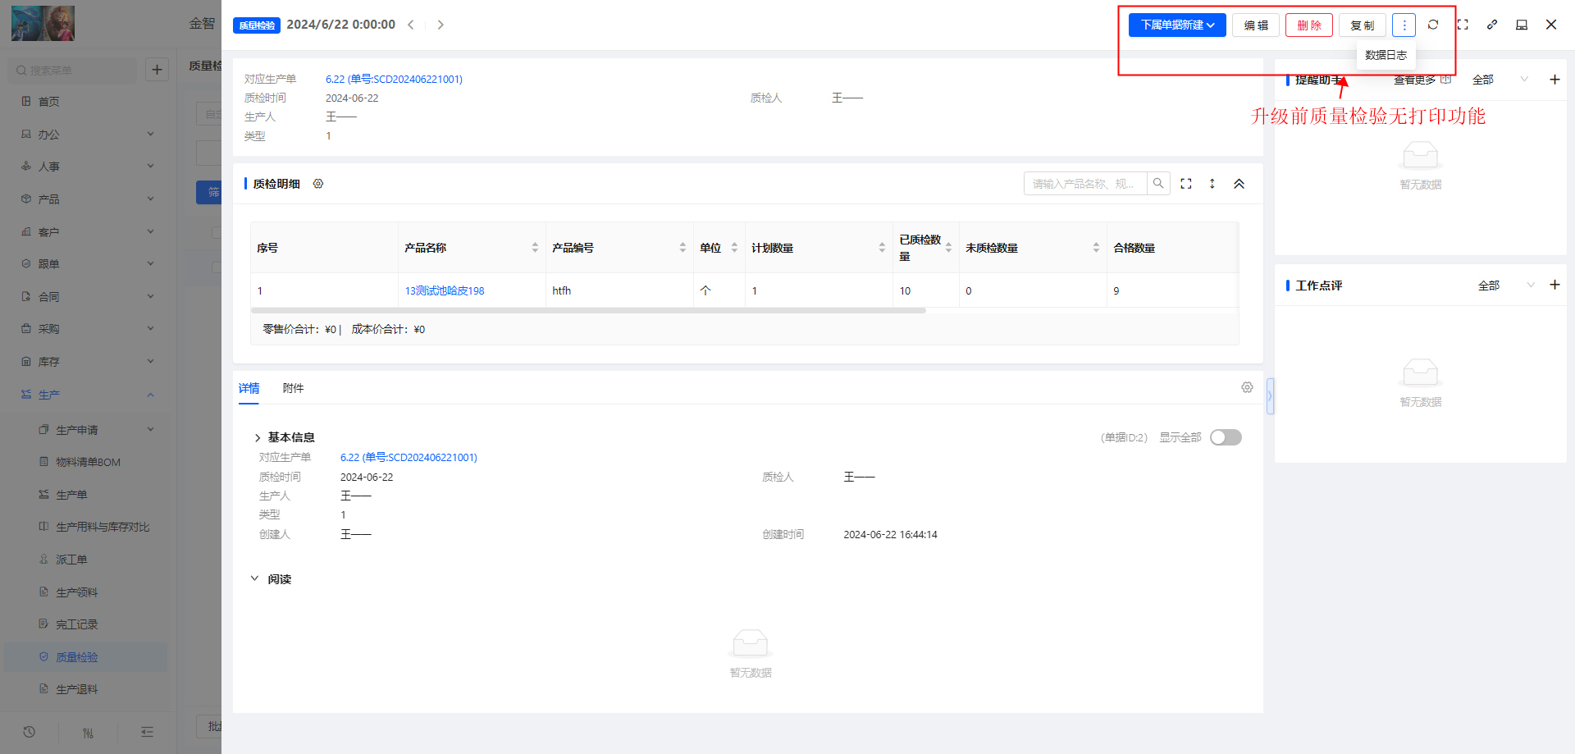Go to the previous record arrow
Viewport: 1575px width, 754px height.
coord(411,25)
